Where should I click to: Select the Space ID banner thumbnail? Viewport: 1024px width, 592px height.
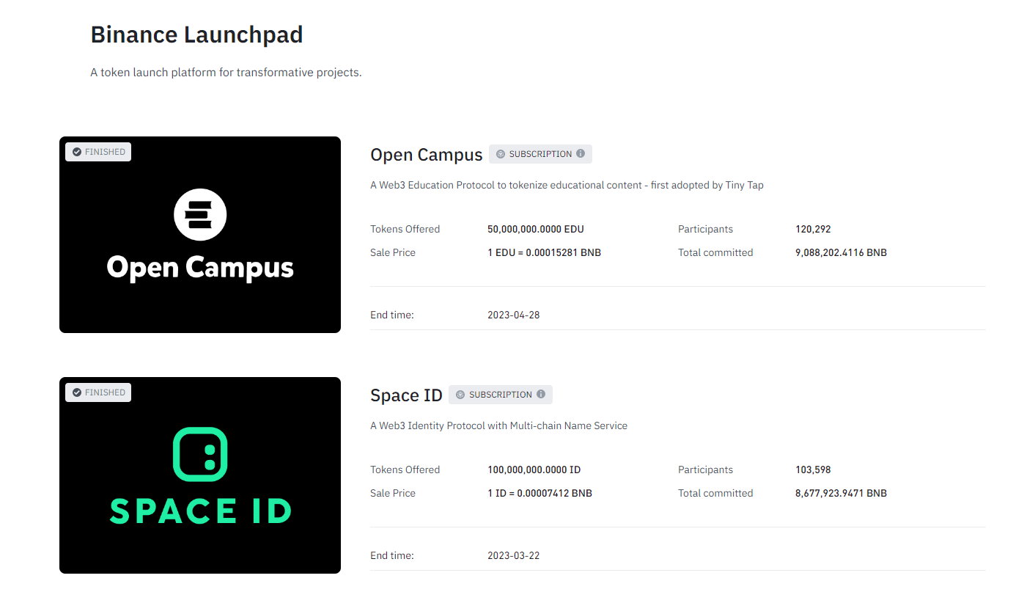point(200,475)
